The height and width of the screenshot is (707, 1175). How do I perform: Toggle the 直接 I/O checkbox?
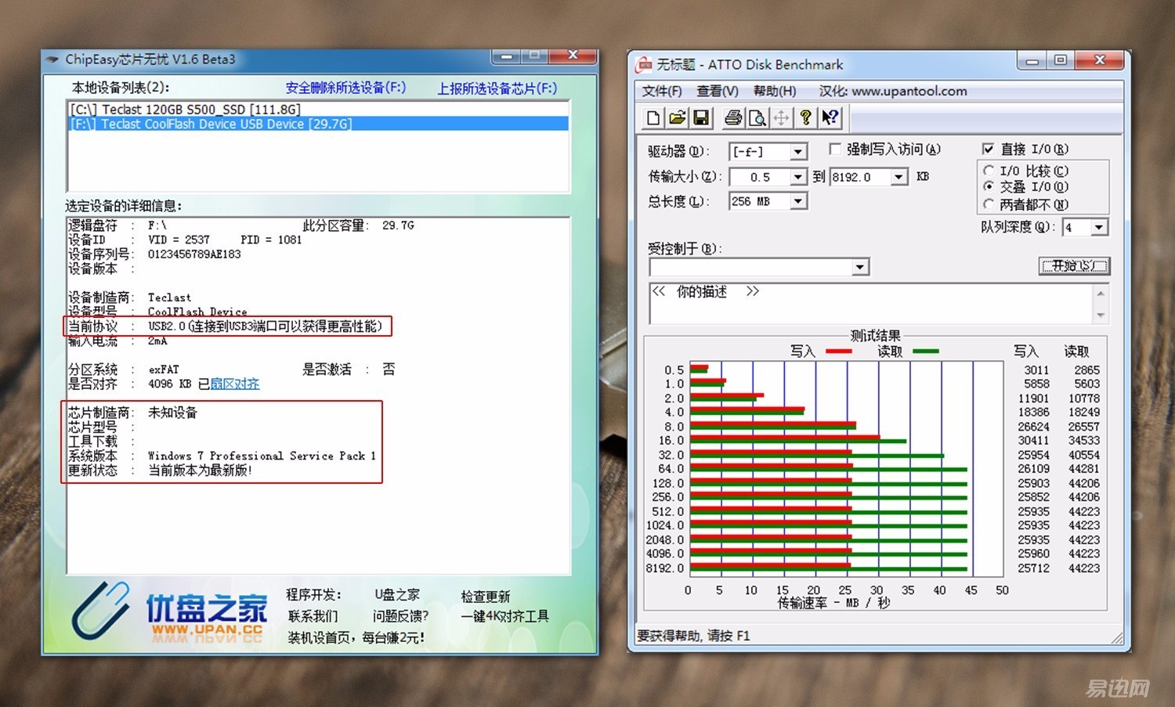[988, 149]
